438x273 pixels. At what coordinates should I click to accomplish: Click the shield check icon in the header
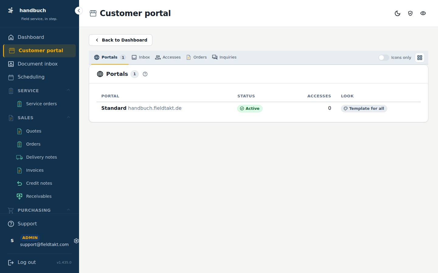410,13
